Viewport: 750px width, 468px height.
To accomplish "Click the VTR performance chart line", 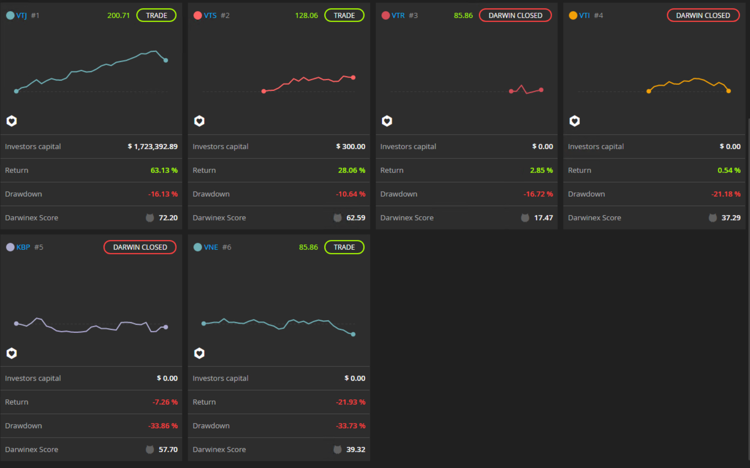I will point(526,89).
